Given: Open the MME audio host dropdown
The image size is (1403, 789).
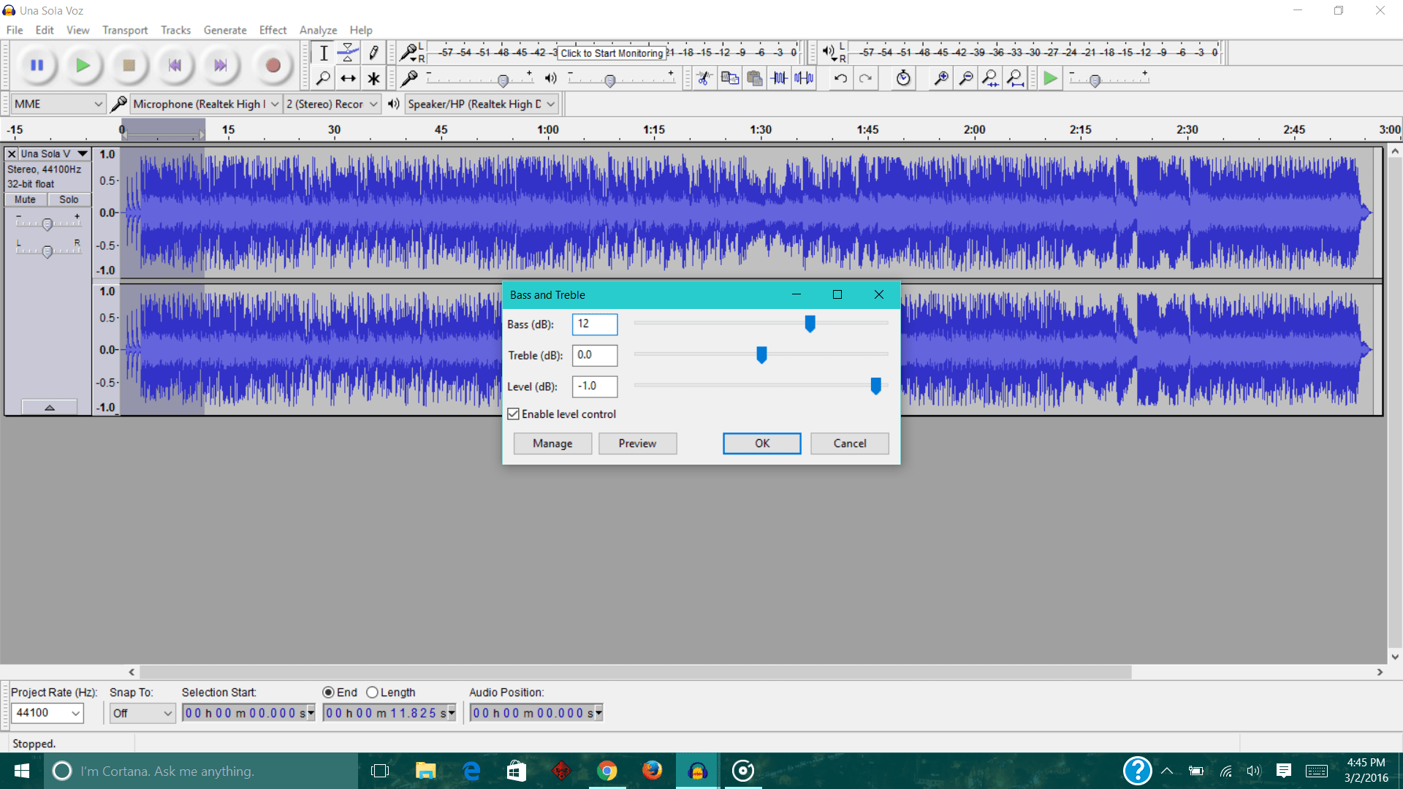Looking at the screenshot, I should point(58,104).
